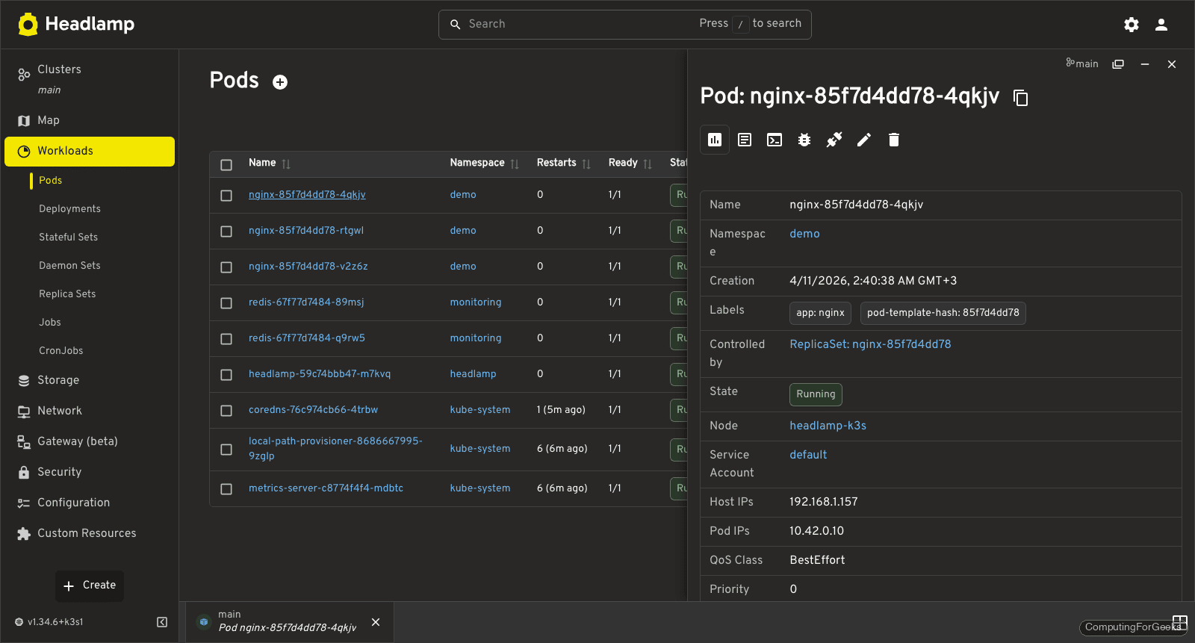Open the user account icon
Screen dimensions: 1195x643
[1161, 25]
